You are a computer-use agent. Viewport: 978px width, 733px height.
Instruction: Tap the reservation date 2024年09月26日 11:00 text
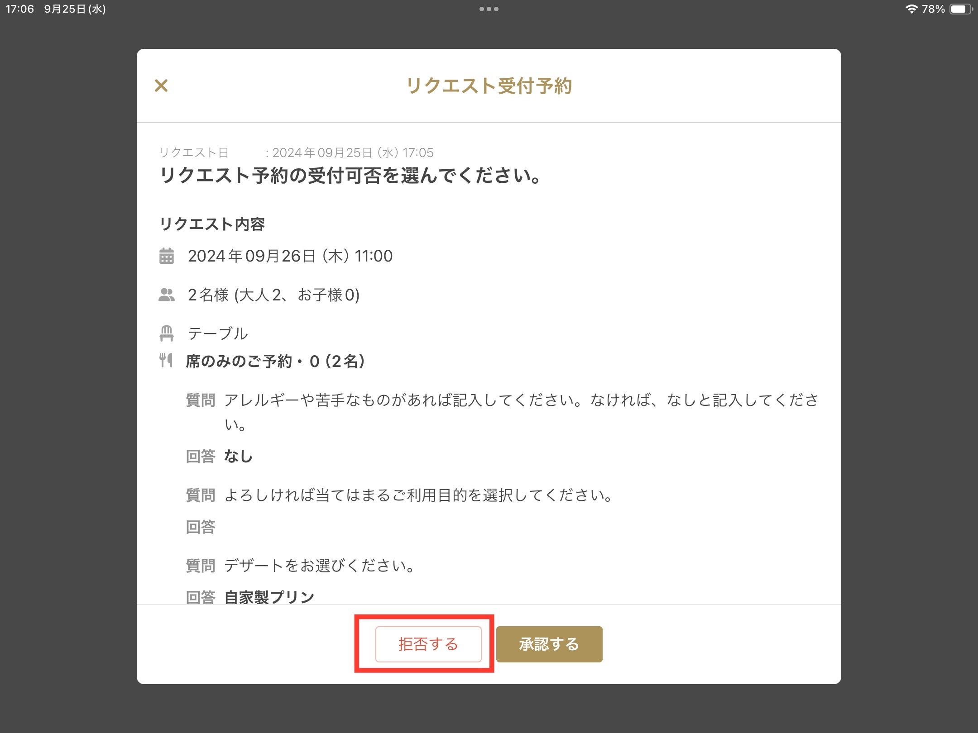pyautogui.click(x=290, y=256)
